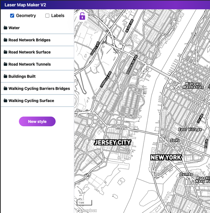
Task: Click the BERGENLINE AVE street label
Action: 132,65
